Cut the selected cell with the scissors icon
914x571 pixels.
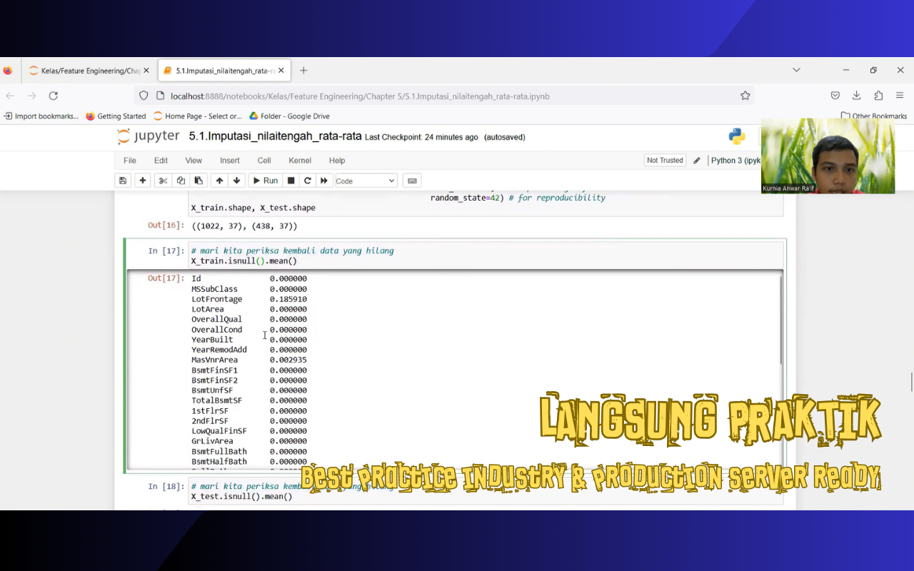163,181
